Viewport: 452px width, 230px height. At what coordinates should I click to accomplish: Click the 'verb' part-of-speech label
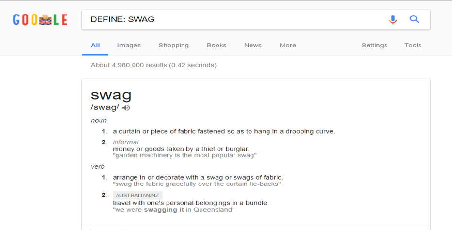click(x=98, y=166)
